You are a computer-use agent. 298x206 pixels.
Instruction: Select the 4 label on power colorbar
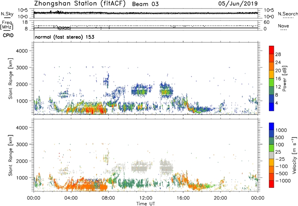pos(277,103)
